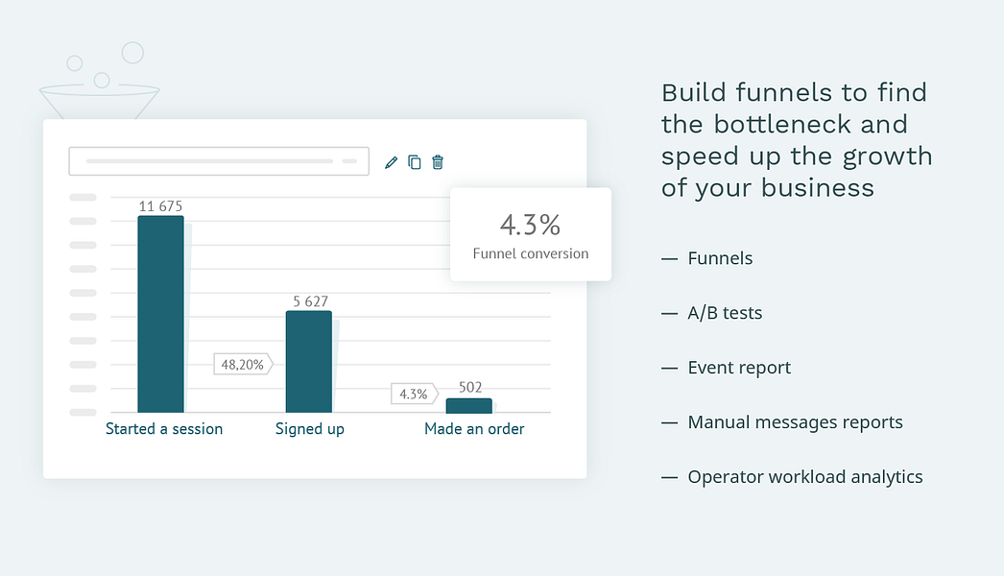Viewport: 1004px width, 576px height.
Task: Click the Started a session label
Action: coord(164,428)
